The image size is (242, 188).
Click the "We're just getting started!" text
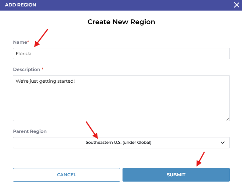[x=45, y=81]
